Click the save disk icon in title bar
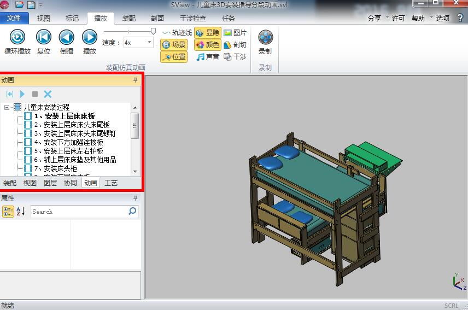This screenshot has height=310, width=468. [31, 4]
